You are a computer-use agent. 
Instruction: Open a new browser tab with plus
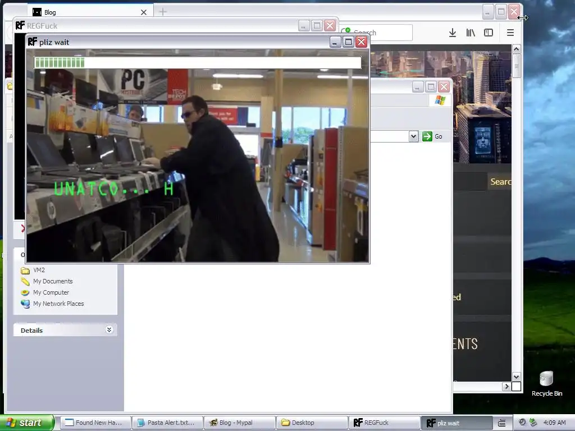click(x=163, y=12)
